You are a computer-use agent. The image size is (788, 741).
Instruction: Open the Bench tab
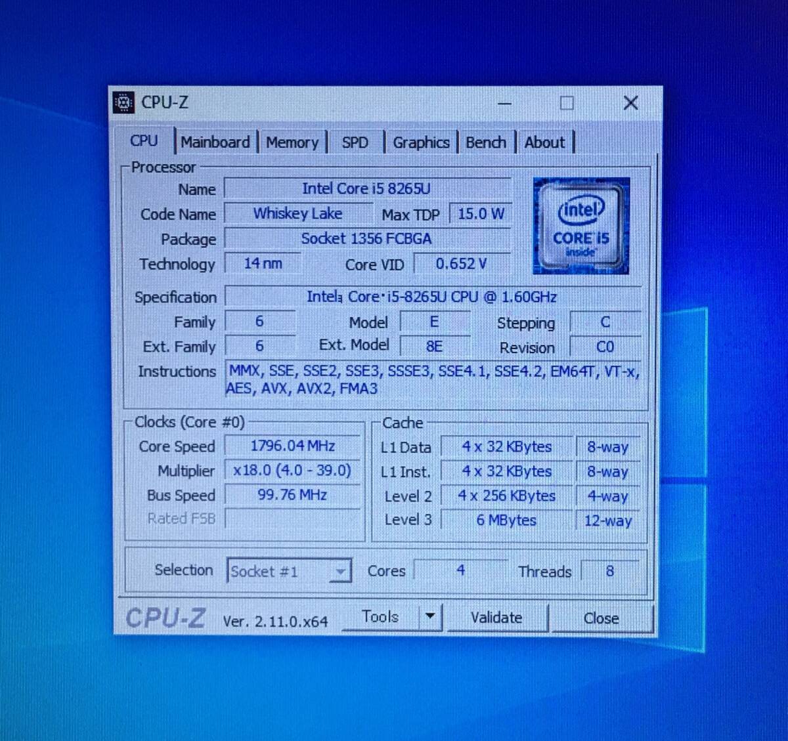coord(486,142)
